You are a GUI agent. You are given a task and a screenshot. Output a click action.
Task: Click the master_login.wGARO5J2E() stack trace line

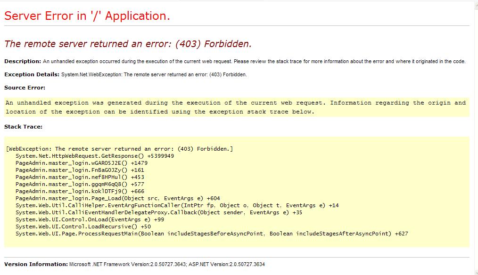pos(81,163)
